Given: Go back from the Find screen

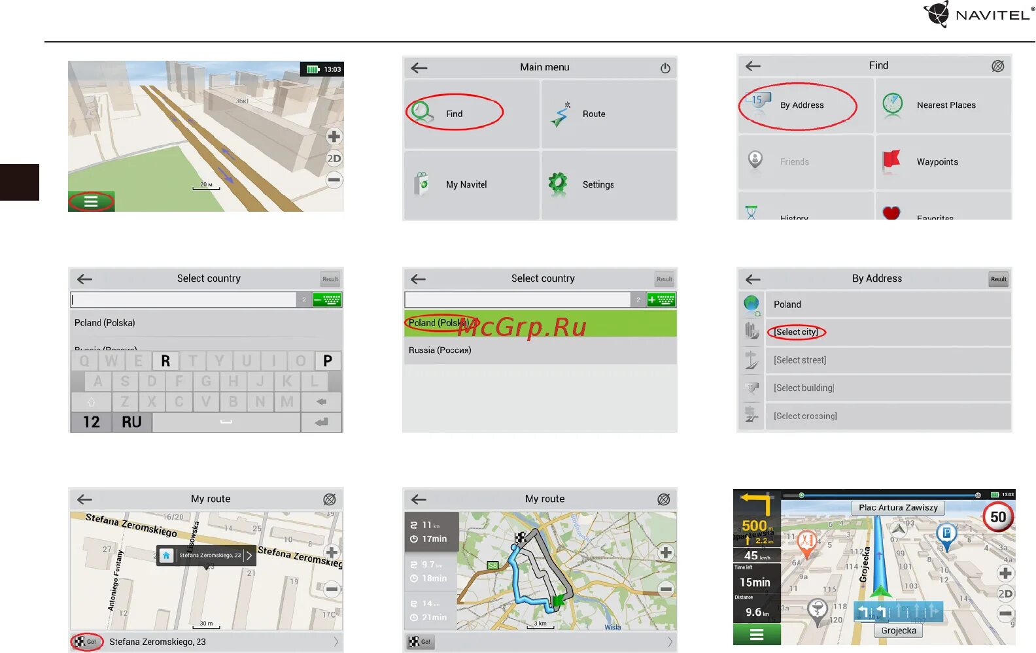Looking at the screenshot, I should (753, 65).
